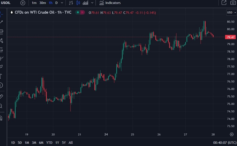Click the USOIL symbol search field

point(6,3)
